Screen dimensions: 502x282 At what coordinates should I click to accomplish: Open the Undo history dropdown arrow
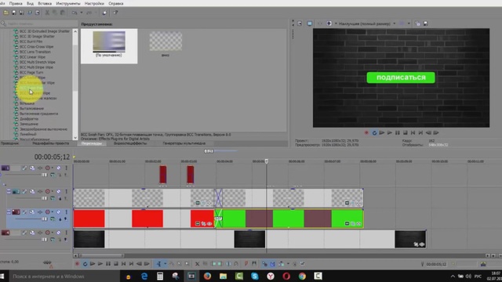(x=82, y=13)
